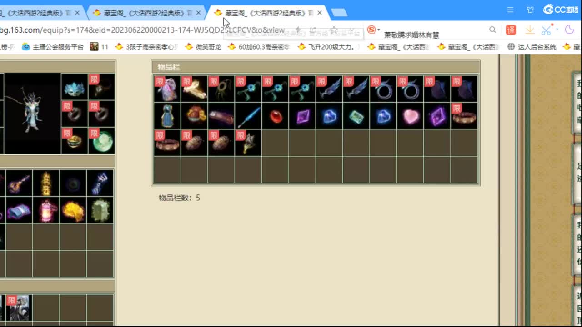Select the red pouch with gold trim

point(194,116)
